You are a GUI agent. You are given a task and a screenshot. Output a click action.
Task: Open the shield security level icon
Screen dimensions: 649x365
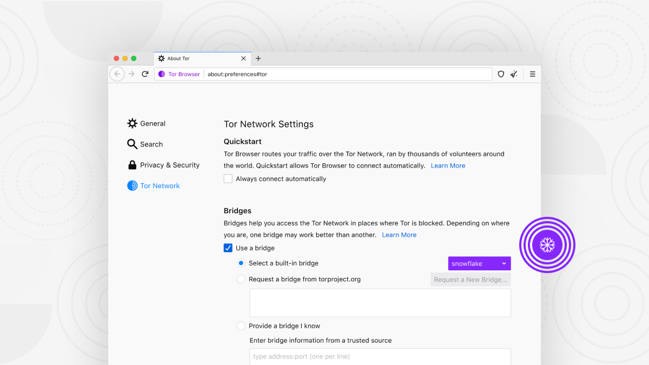tap(501, 74)
